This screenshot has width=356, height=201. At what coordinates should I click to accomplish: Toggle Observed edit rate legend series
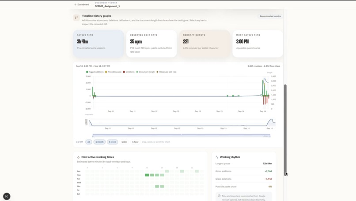[x=167, y=72]
